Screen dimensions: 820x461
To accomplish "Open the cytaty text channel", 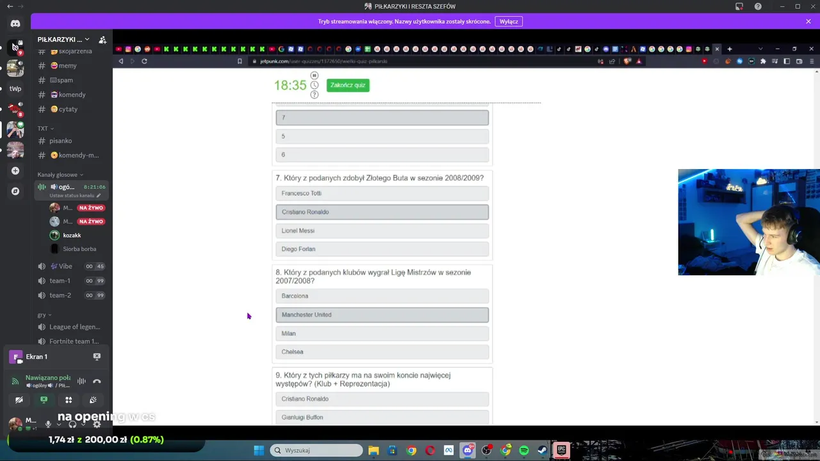I will click(x=70, y=109).
